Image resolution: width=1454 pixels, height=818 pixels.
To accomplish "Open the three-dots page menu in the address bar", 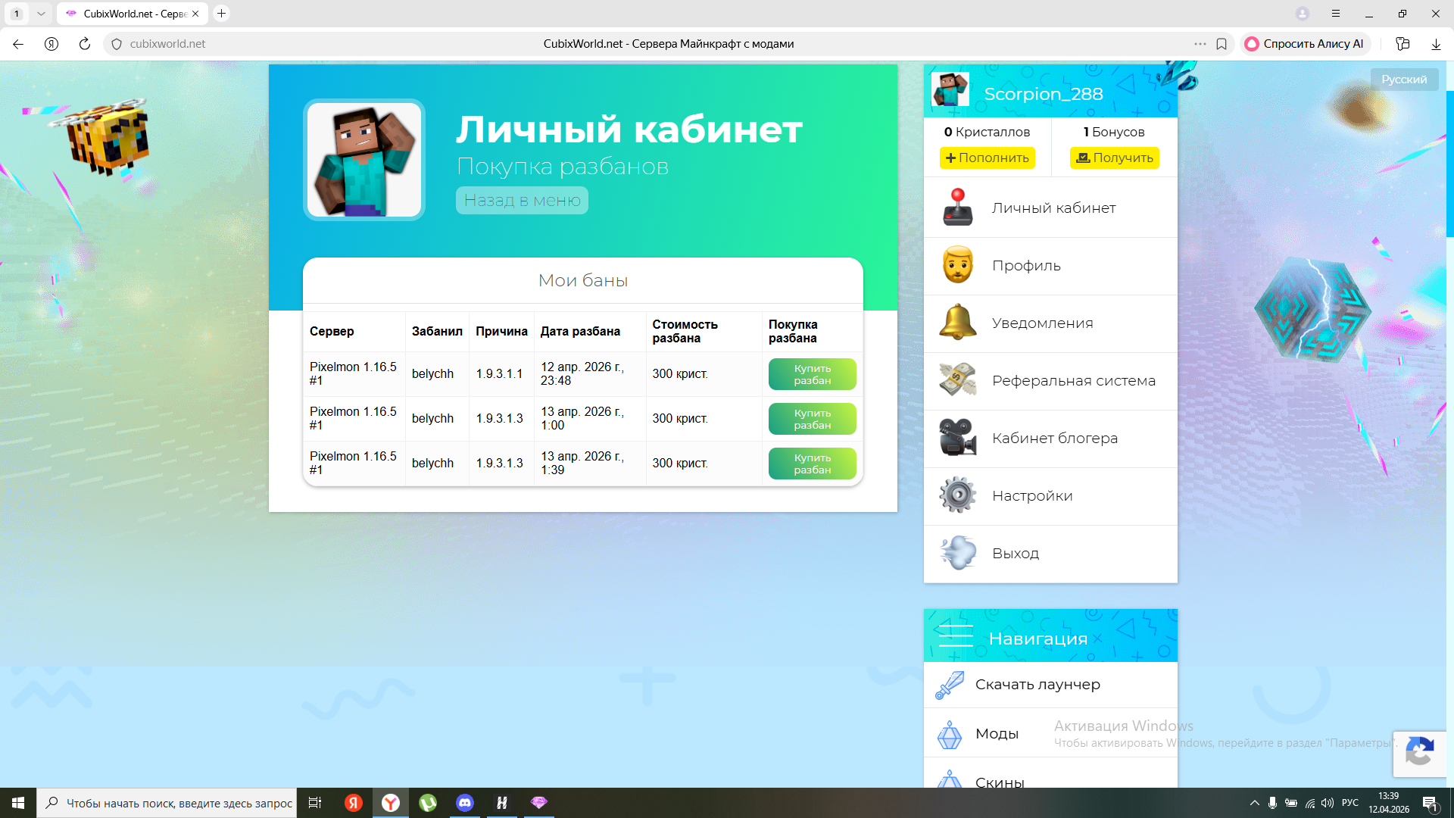I will pyautogui.click(x=1200, y=44).
